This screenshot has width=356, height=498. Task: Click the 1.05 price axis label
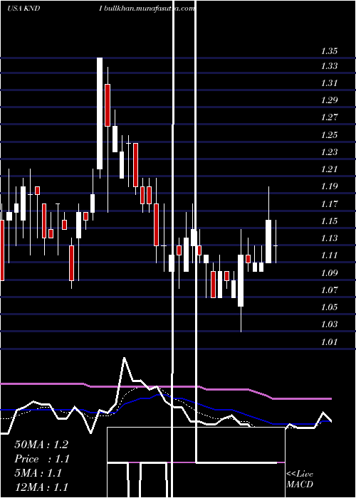coord(329,307)
